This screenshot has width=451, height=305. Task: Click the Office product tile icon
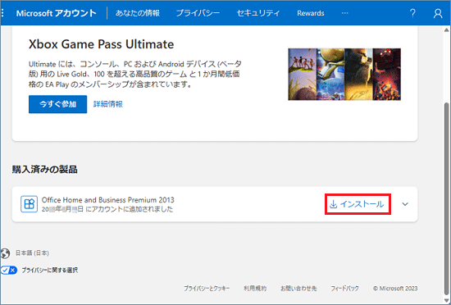29,204
